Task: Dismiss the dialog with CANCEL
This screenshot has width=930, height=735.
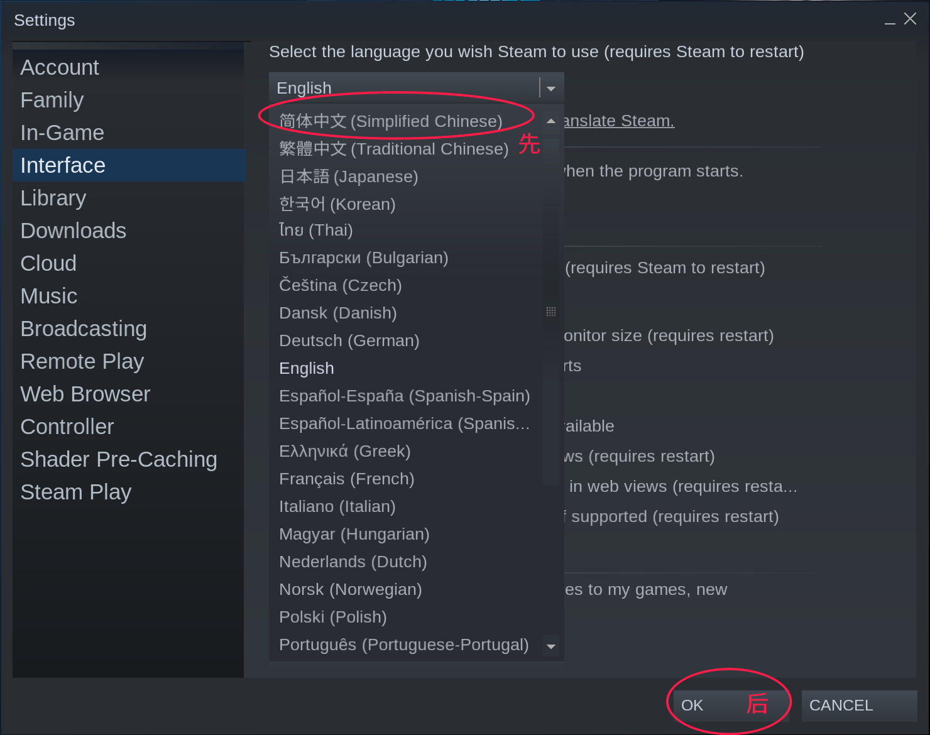Action: (841, 705)
